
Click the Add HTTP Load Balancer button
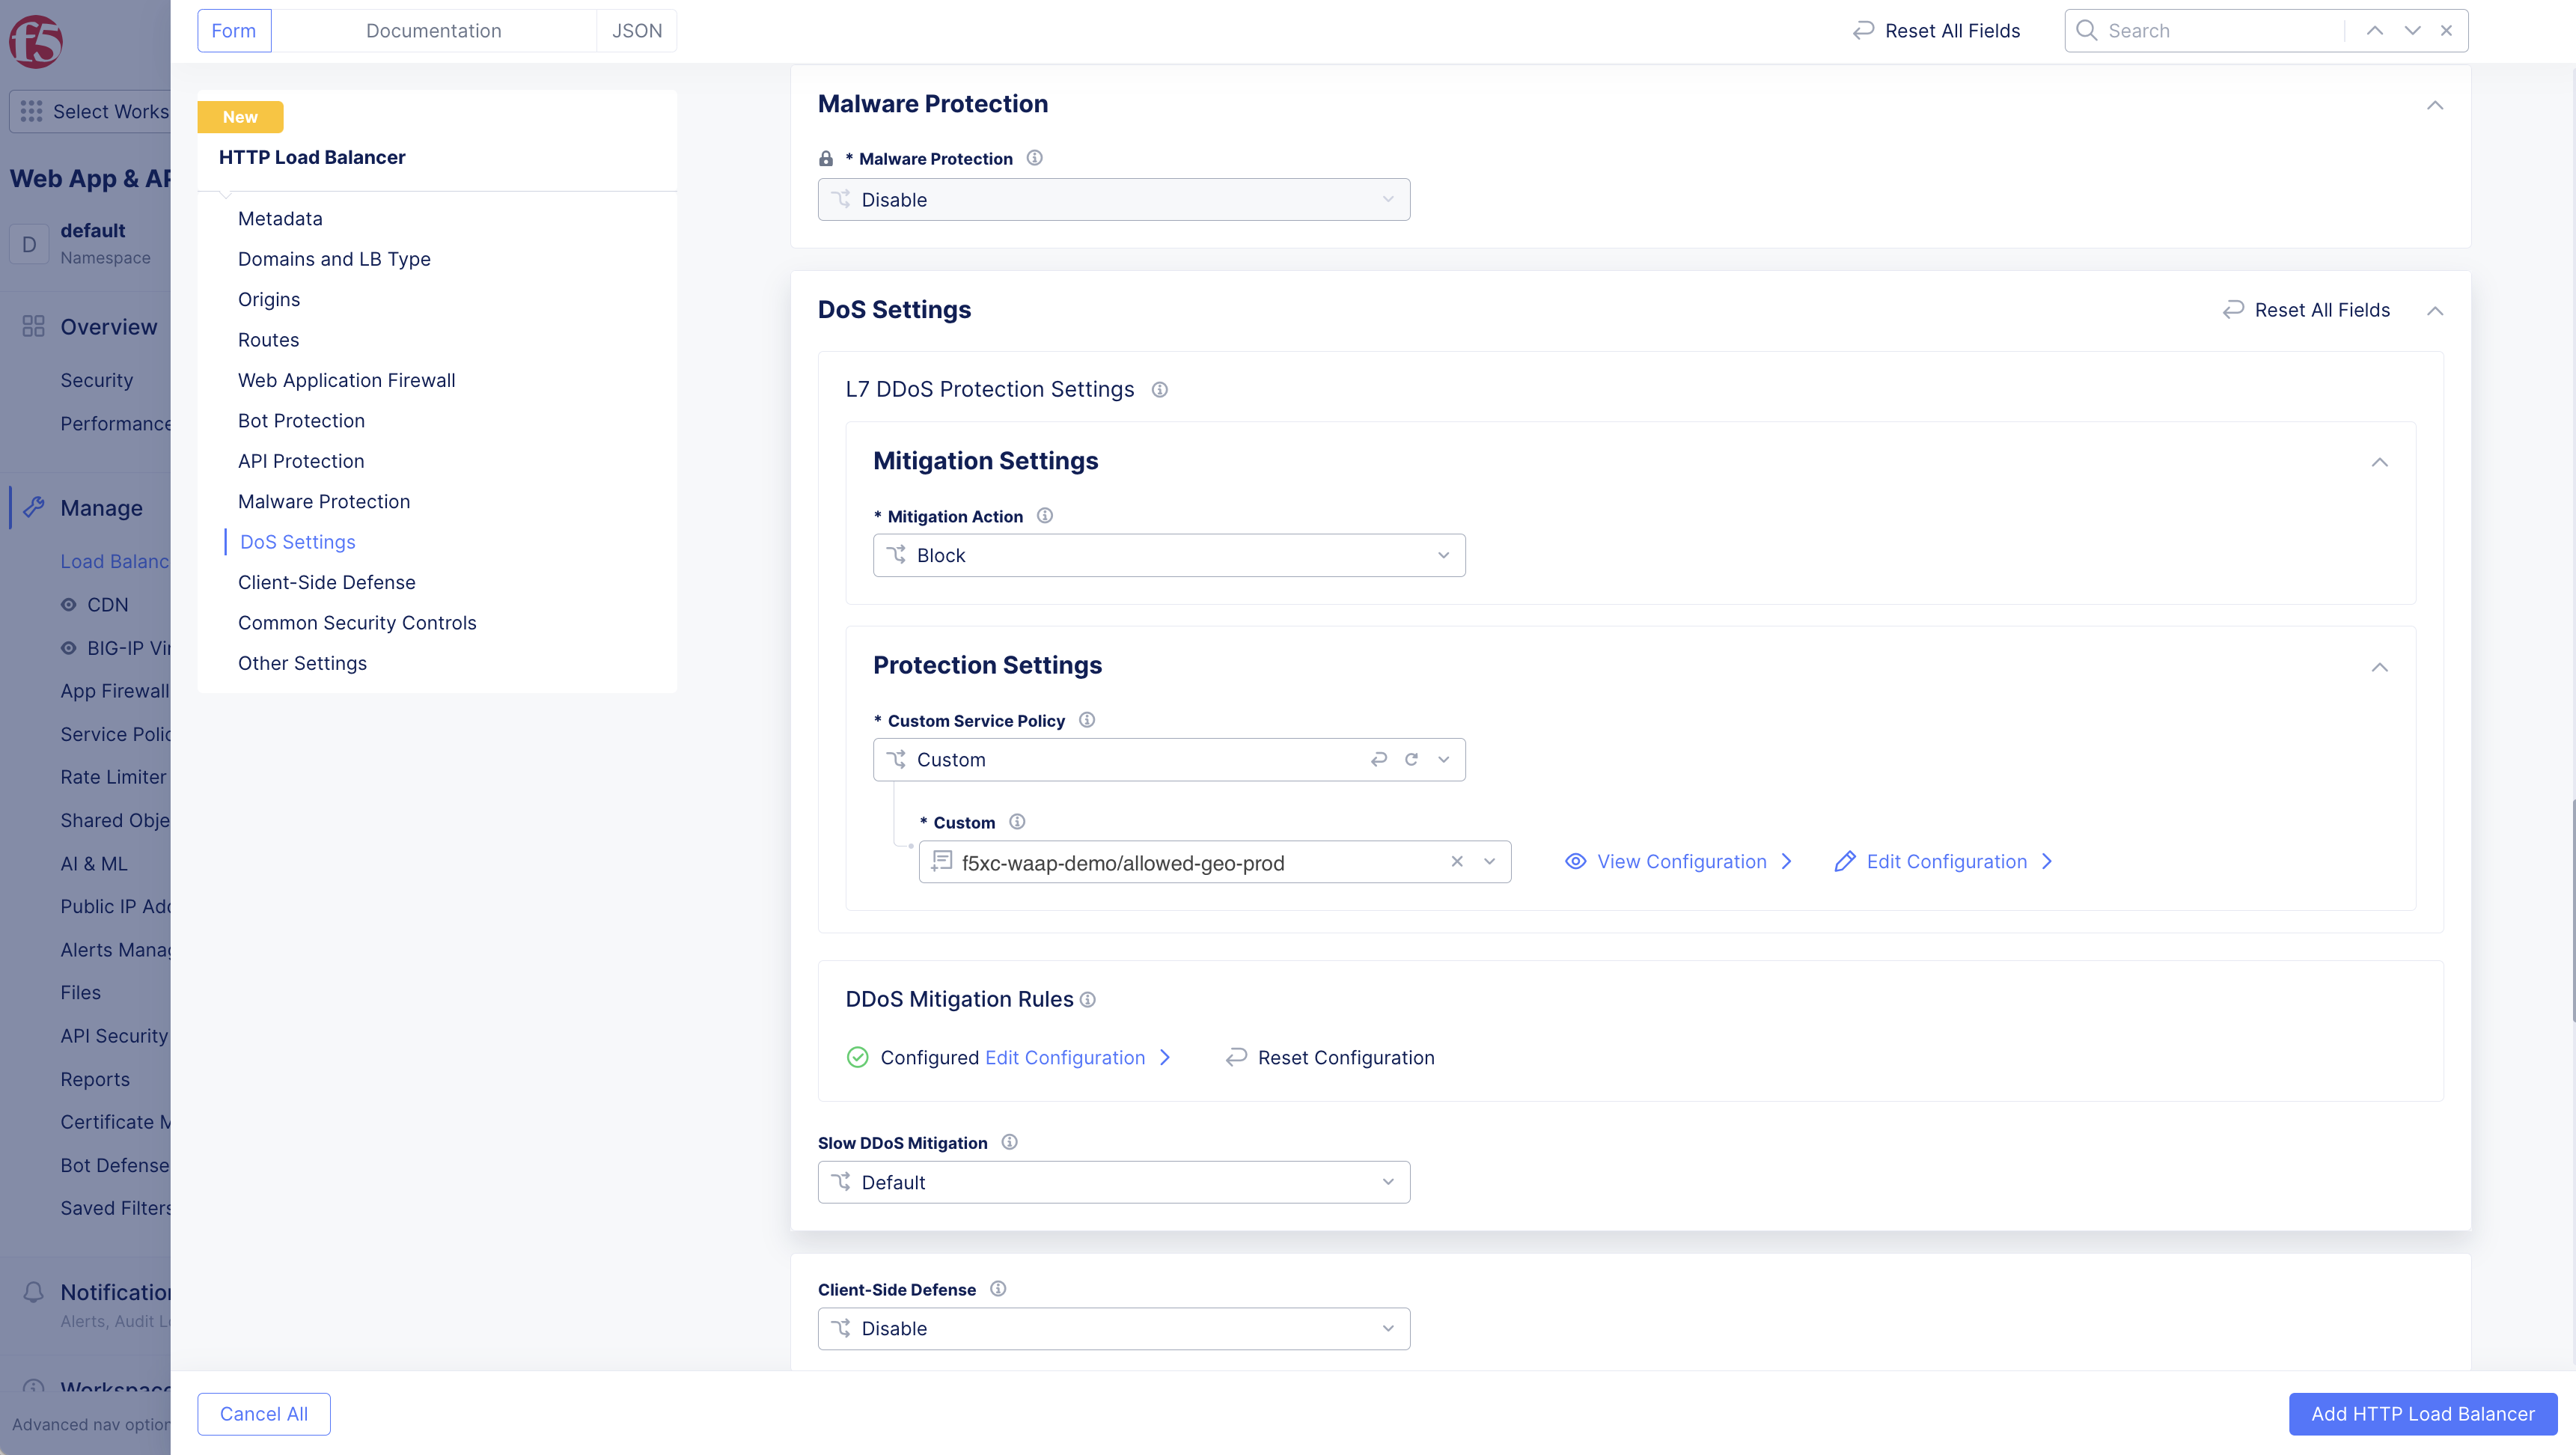pos(2422,1413)
